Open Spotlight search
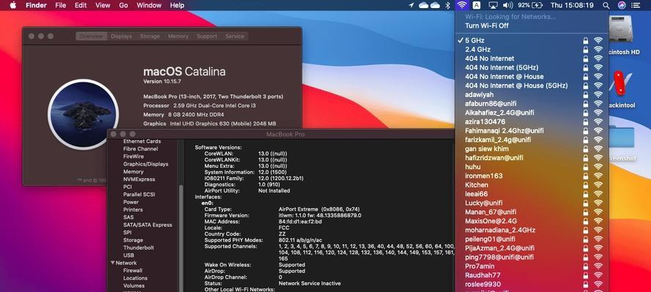Image resolution: width=651 pixels, height=292 pixels. pyautogui.click(x=606, y=5)
